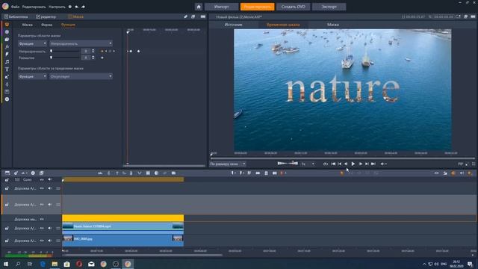Open the timeline storyboard icon at toolbar left

click(x=7, y=173)
